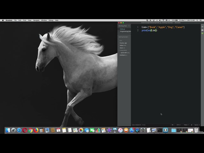The image size is (204, 153).
Task: Place cursor on code line 1
Action: tap(163, 27)
